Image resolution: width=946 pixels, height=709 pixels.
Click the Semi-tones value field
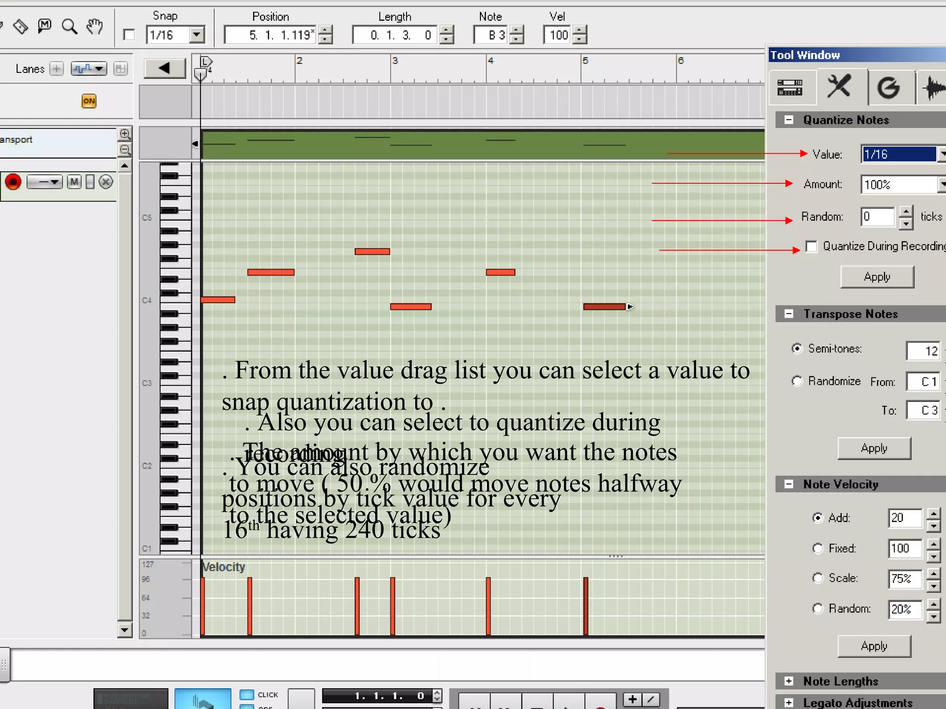tap(923, 351)
